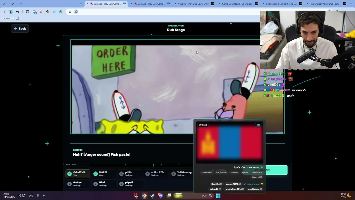The height and width of the screenshot is (200, 355).
Task: Open the browser three-dot menu
Action: pyautogui.click(x=4, y=12)
